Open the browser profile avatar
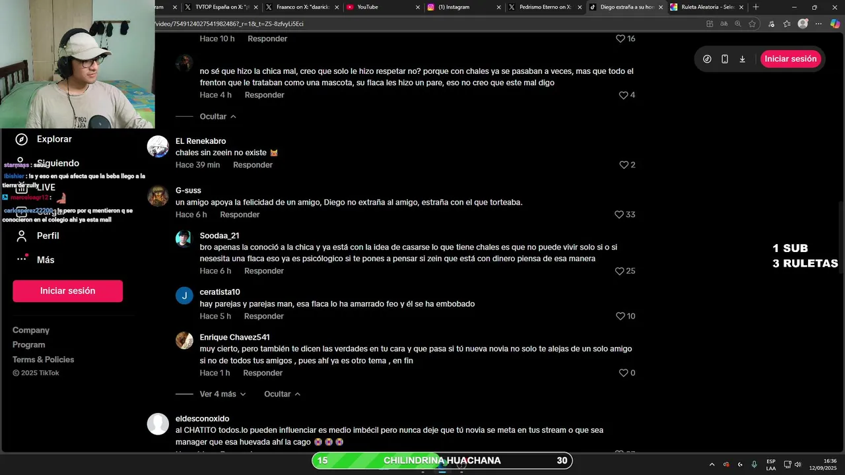This screenshot has width=845, height=475. tap(803, 24)
